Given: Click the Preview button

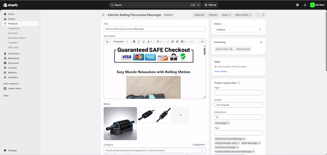Looking at the screenshot, I should (213, 15).
